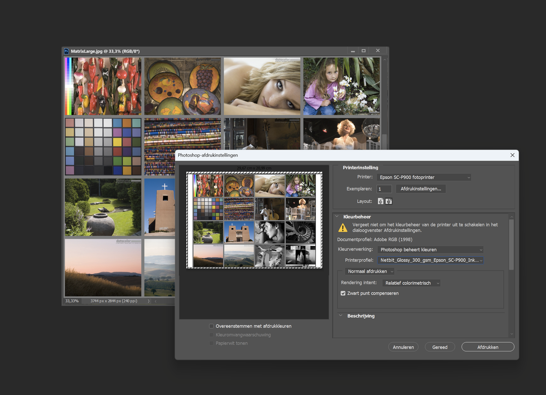Disable Zwart punt compenseren checkbox
This screenshot has height=395, width=546.
(344, 294)
